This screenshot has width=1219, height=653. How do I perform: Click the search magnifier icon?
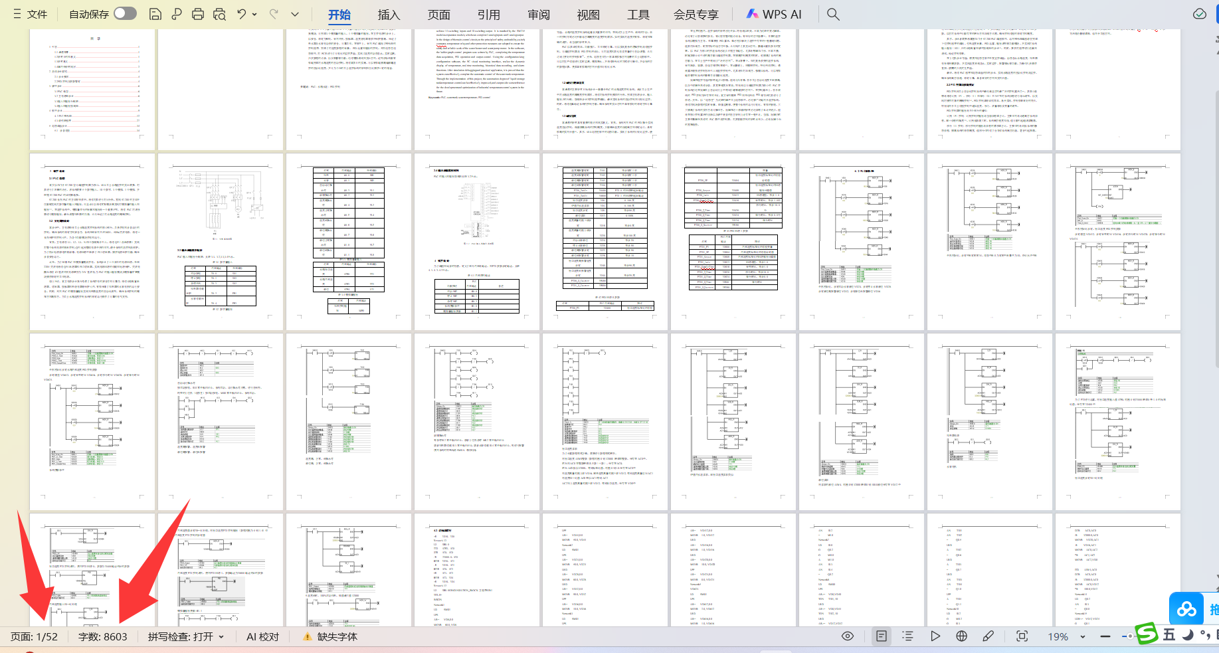point(833,14)
